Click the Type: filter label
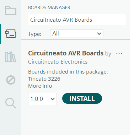The height and width of the screenshot is (135, 134). pyautogui.click(x=35, y=34)
